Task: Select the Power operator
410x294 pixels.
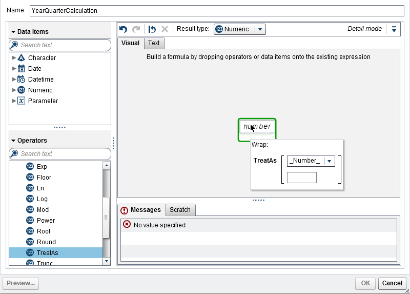Action: (x=46, y=220)
